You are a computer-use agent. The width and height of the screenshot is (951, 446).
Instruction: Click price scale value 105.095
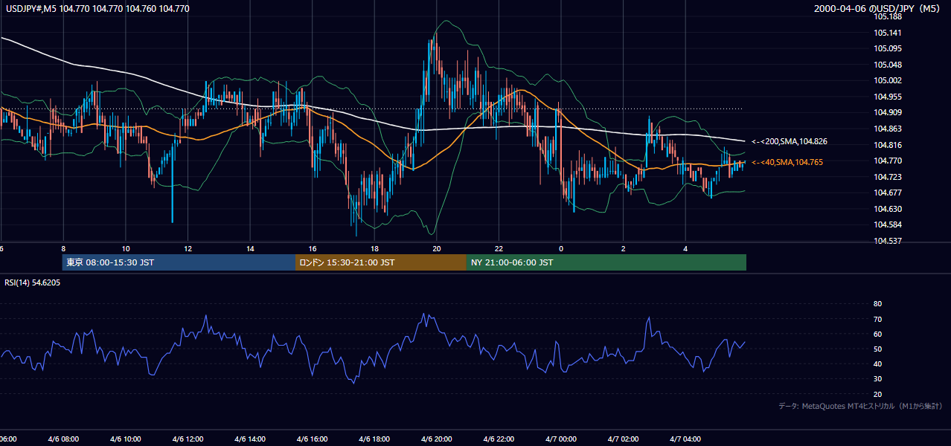coord(887,48)
